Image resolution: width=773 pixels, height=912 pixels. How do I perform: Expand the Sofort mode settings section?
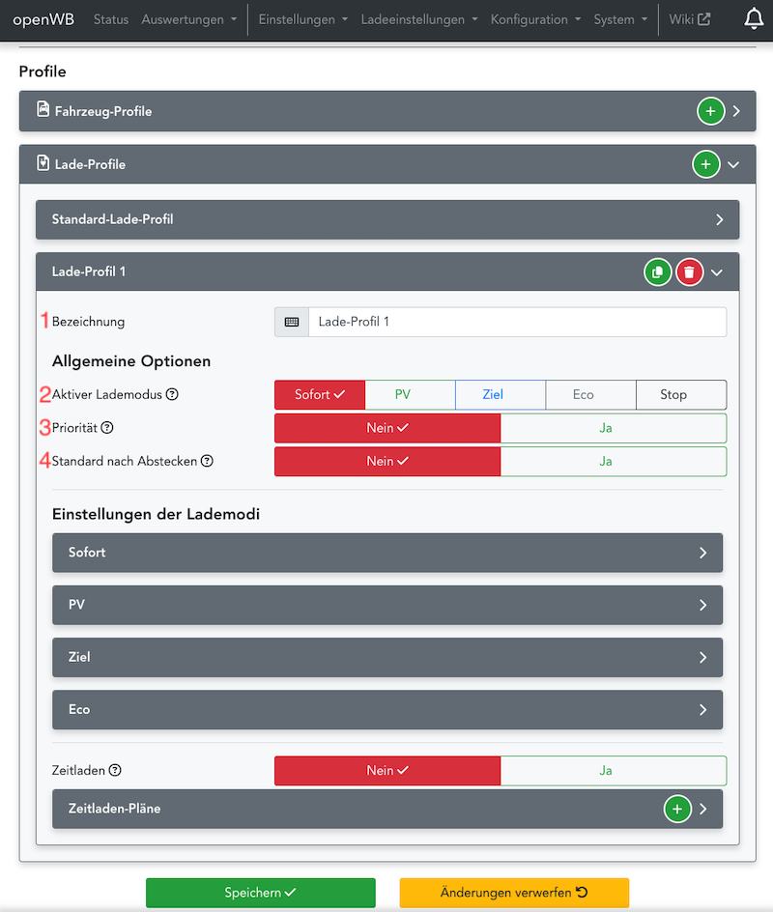(x=386, y=553)
